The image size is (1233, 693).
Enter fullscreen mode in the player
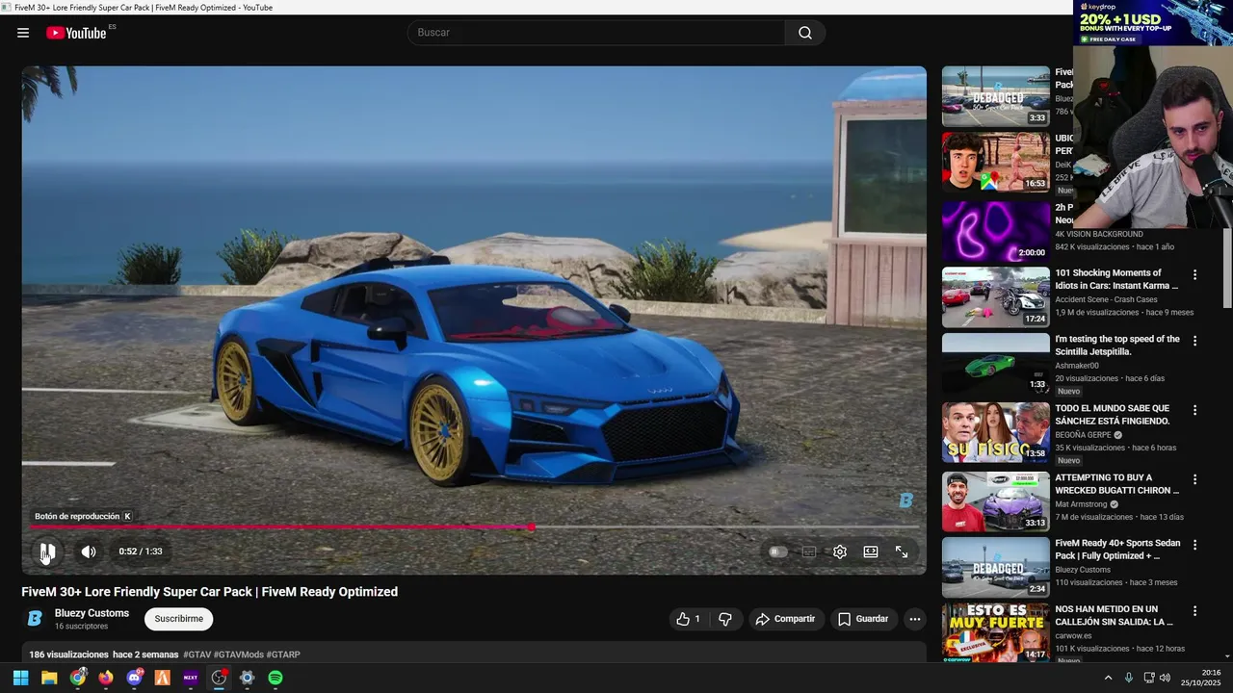902,552
